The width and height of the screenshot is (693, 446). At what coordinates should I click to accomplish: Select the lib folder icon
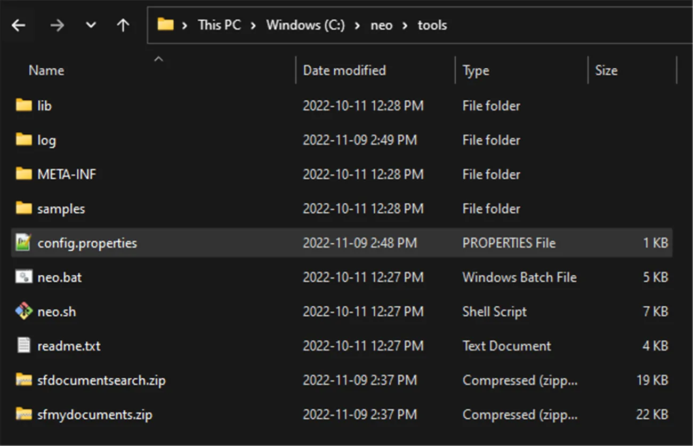[24, 106]
